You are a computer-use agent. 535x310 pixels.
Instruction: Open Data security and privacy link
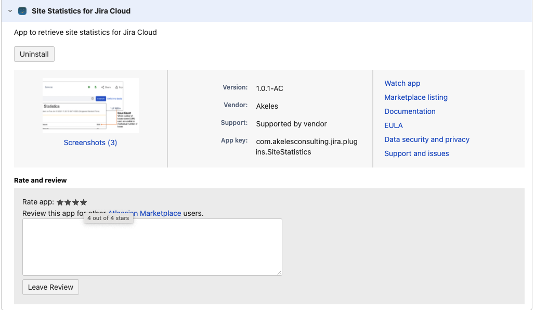(x=426, y=139)
